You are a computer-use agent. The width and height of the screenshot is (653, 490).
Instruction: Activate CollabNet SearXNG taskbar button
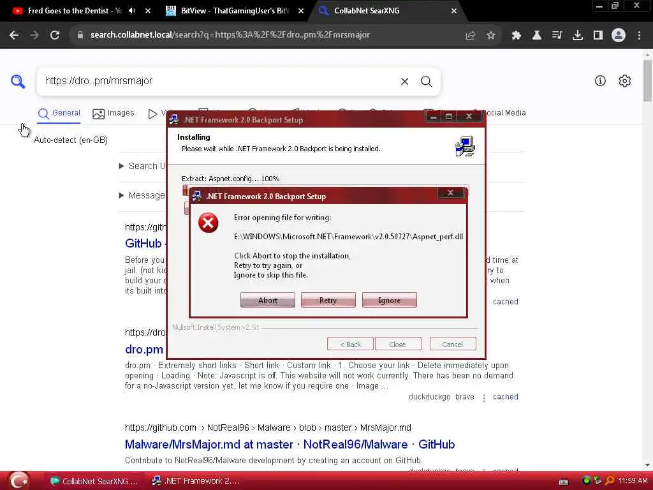pyautogui.click(x=94, y=481)
